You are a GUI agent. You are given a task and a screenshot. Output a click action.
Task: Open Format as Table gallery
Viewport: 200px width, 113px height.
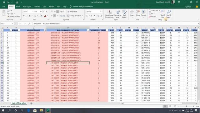[118, 14]
